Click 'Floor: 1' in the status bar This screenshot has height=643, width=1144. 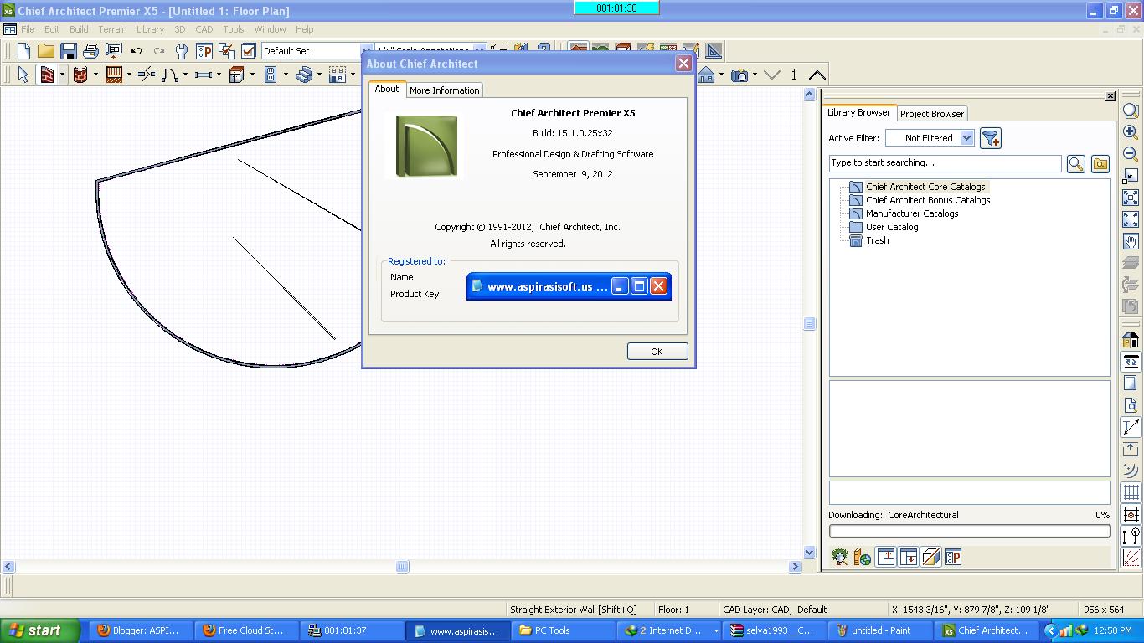coord(674,610)
